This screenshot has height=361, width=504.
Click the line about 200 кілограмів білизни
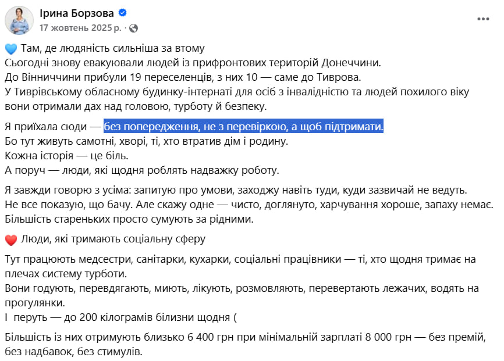pyautogui.click(x=122, y=317)
